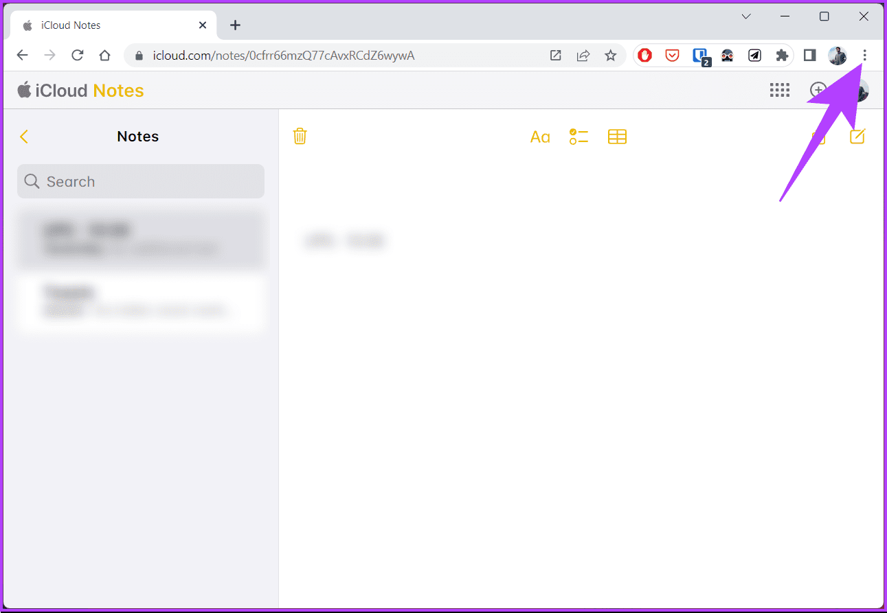Go back to folders with yellow chevron
Viewport: 887px width, 613px height.
(24, 137)
